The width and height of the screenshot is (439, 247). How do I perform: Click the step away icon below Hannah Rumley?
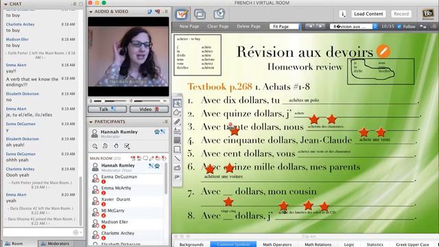point(105,146)
